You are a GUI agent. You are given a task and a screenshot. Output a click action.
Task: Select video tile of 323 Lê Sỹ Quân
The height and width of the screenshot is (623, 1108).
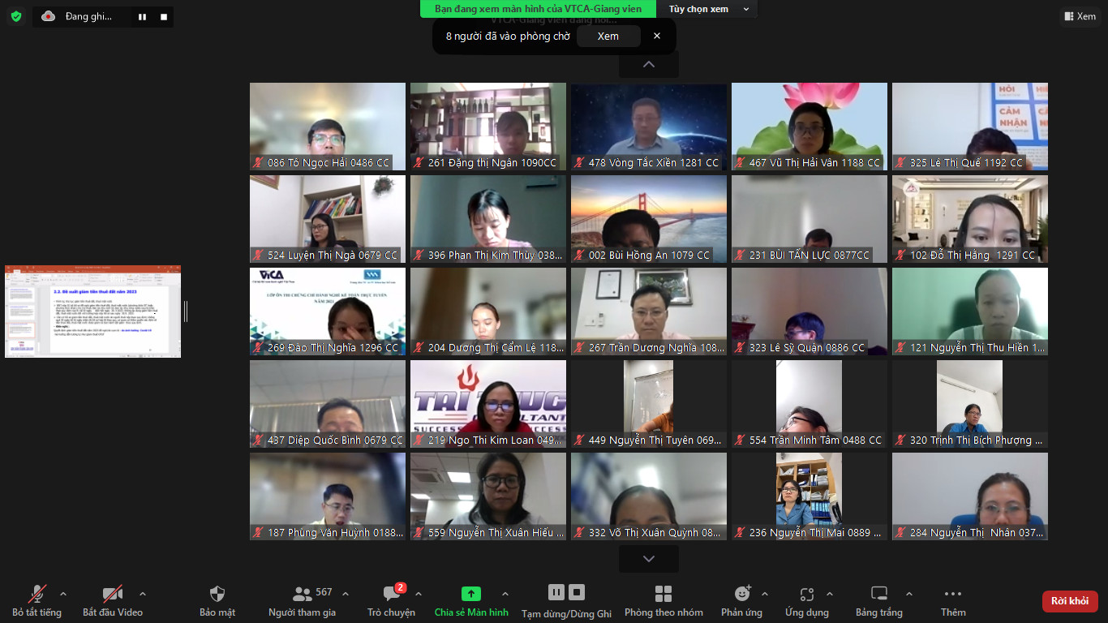[810, 311]
